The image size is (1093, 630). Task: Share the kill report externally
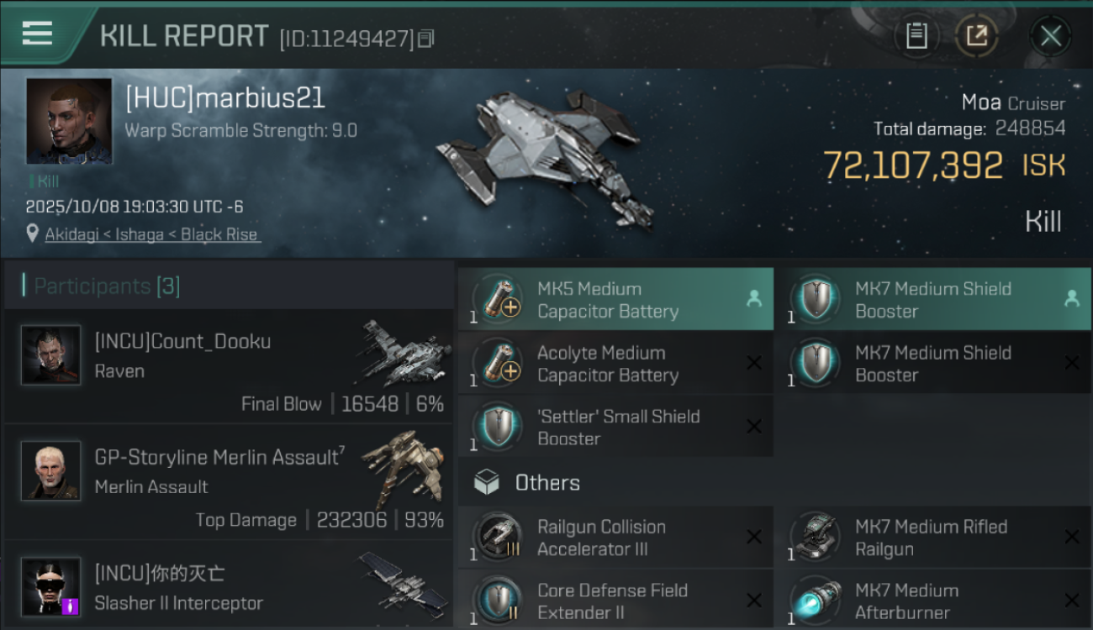tap(976, 35)
